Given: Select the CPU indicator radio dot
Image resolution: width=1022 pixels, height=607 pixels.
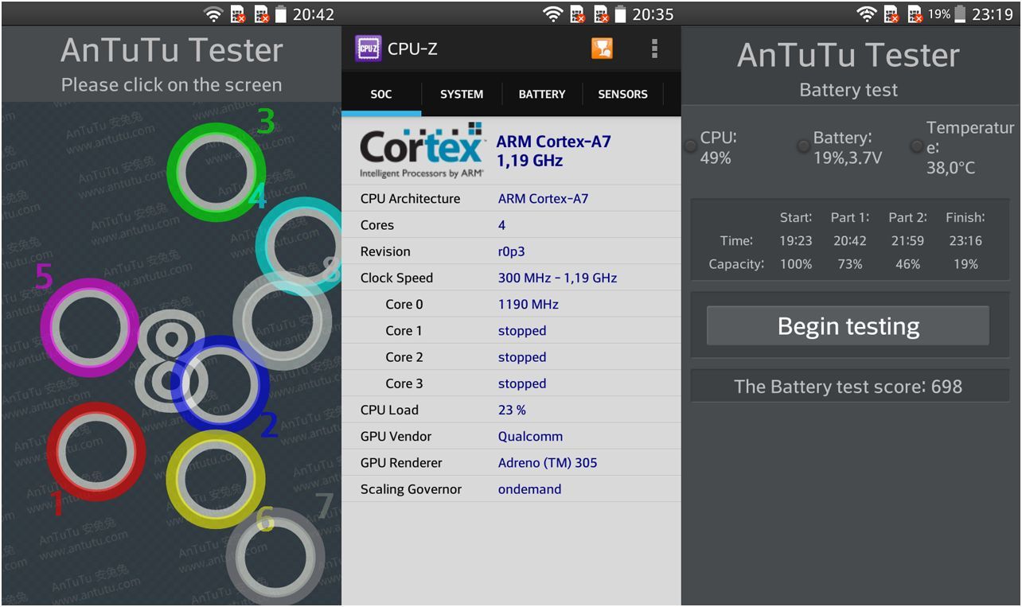Looking at the screenshot, I should [690, 146].
